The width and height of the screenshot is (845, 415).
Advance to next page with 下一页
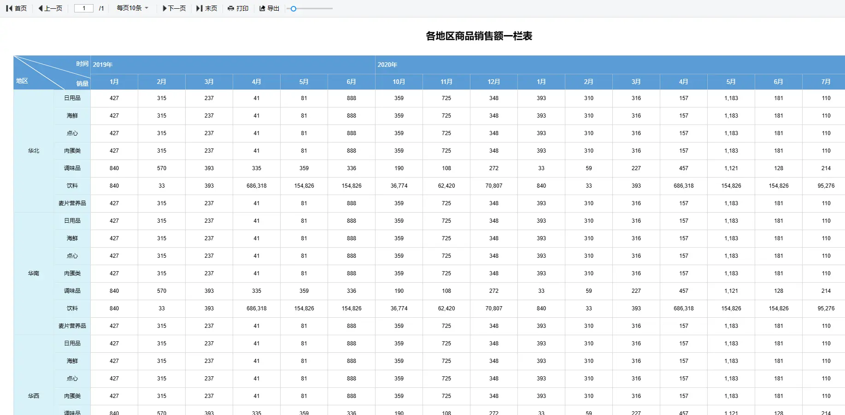coord(174,8)
